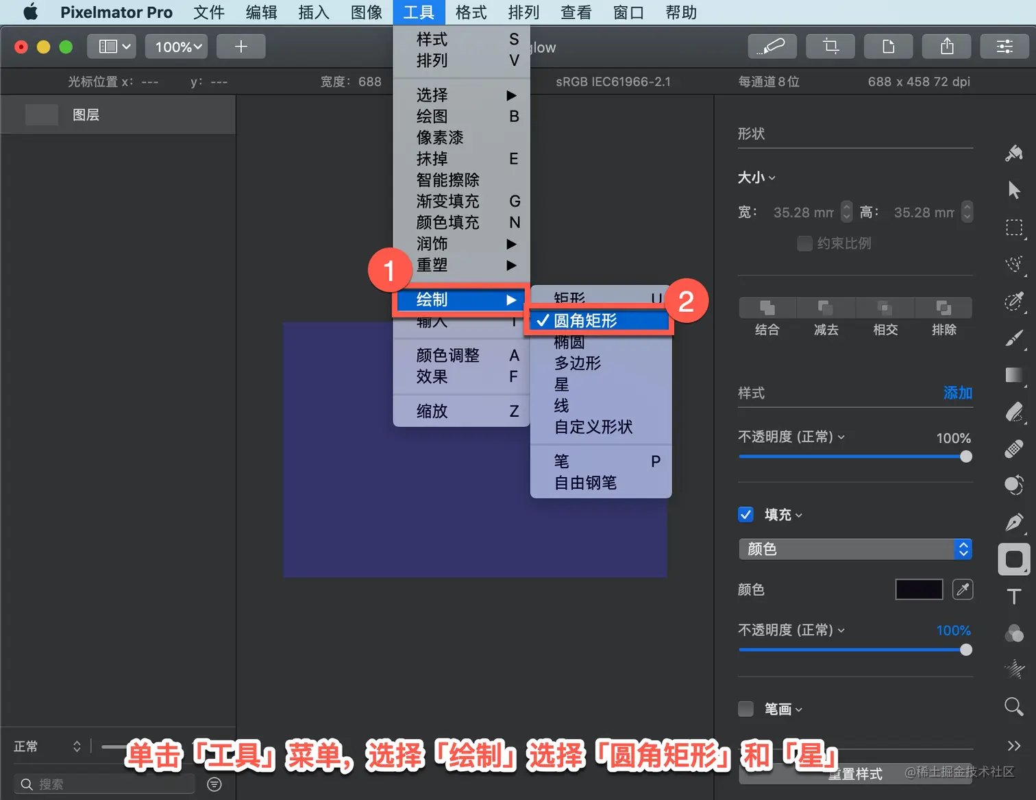This screenshot has height=800, width=1036.
Task: Open the 100% zoom dropdown
Action: [177, 47]
